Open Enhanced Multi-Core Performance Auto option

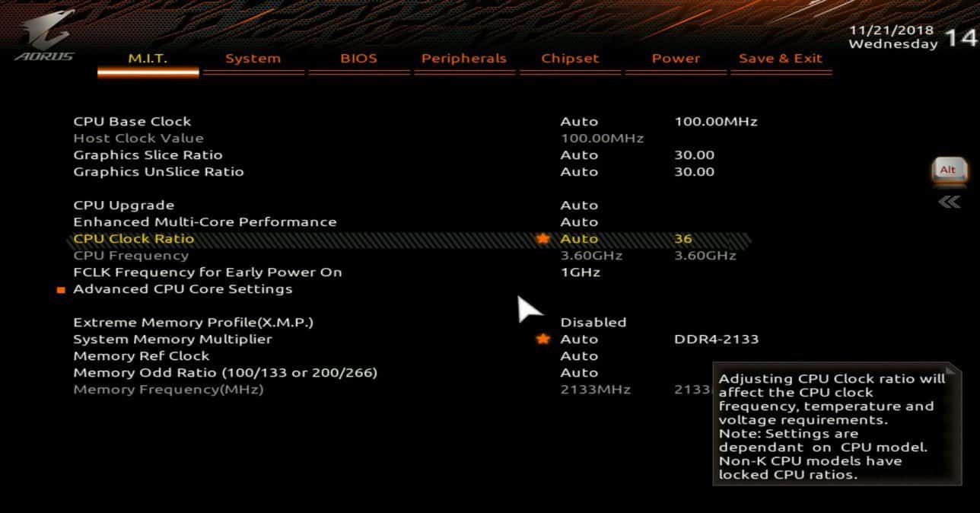click(579, 222)
